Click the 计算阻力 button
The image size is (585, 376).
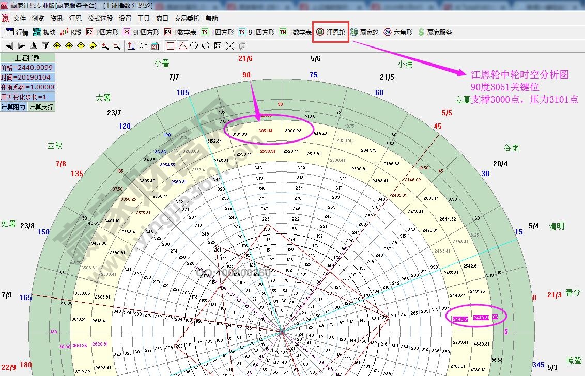13,107
